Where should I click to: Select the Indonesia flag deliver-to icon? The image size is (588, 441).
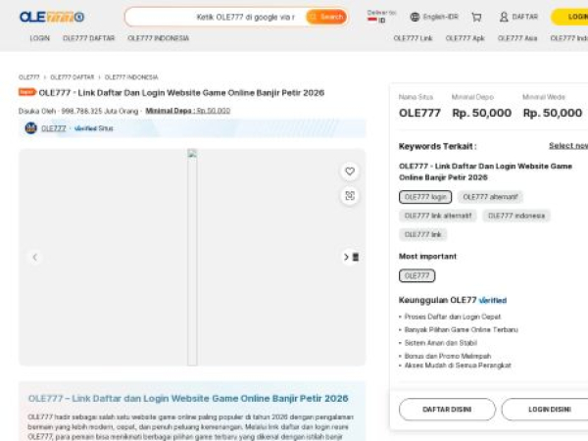(x=372, y=20)
